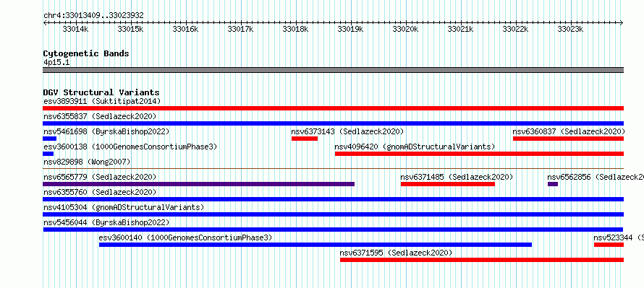Click the blue nsv6355837 variant bar
This screenshot has width=644, height=288.
[333, 123]
